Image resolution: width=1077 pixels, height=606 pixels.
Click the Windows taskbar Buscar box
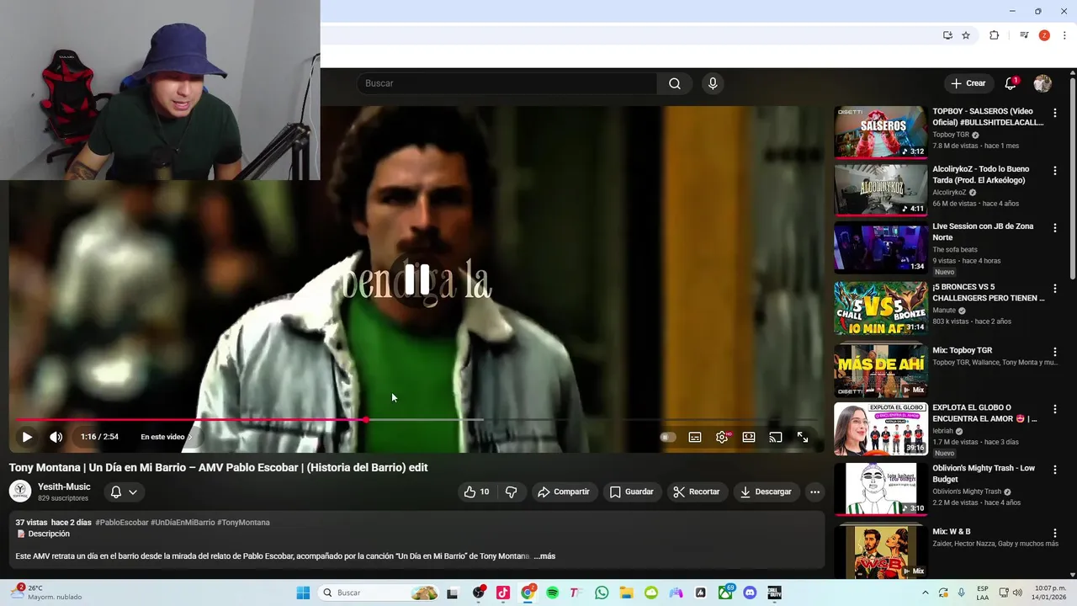click(379, 593)
